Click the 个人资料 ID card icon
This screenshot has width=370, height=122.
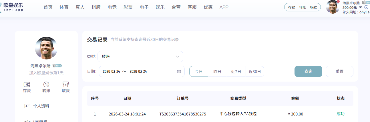click(x=27, y=106)
